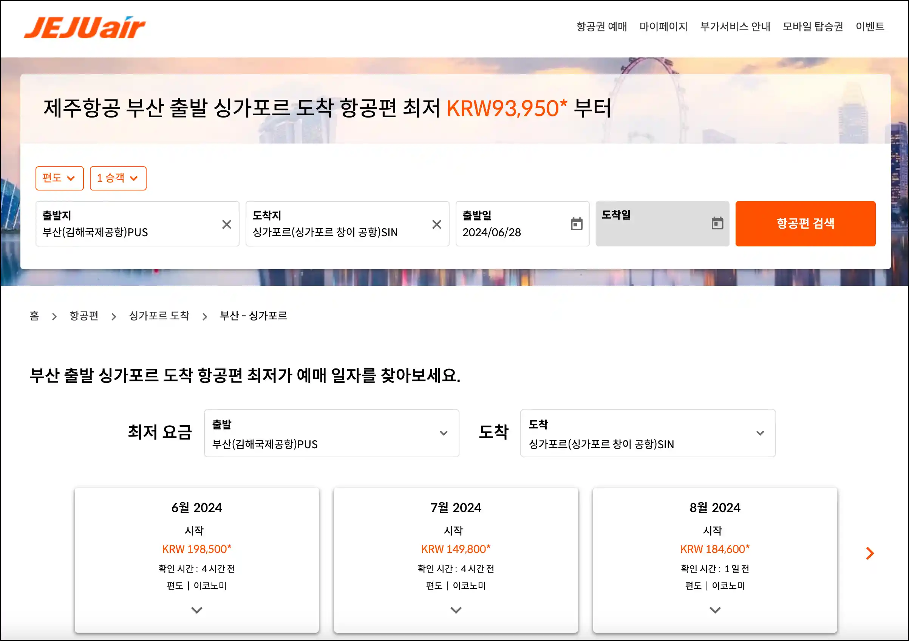
Task: Open the 모바일 탑승권 menu
Action: pos(813,26)
